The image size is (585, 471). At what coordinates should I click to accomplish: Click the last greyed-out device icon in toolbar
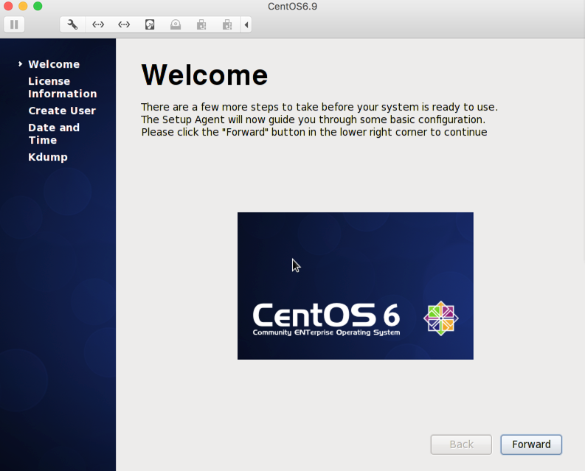tap(227, 24)
